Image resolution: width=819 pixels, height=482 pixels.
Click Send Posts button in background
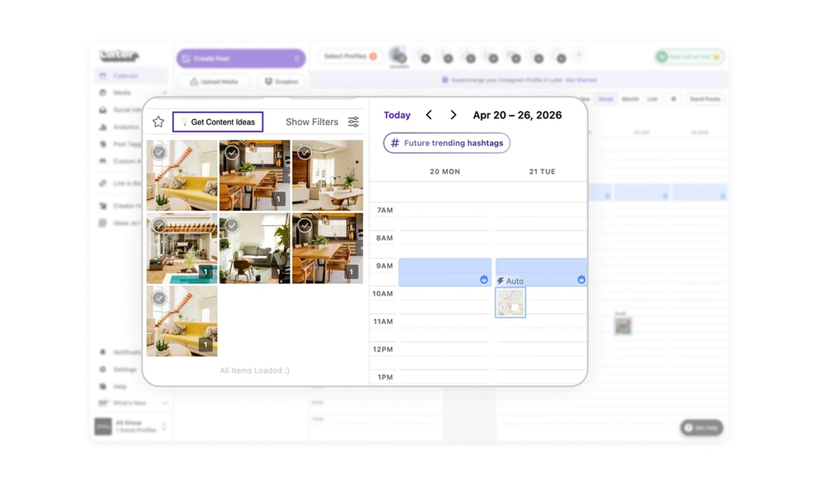[x=704, y=99]
